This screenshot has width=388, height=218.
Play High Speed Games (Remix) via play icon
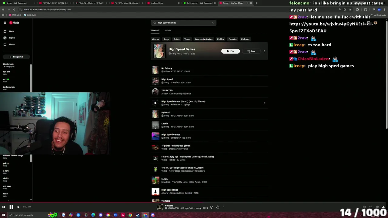(156, 103)
